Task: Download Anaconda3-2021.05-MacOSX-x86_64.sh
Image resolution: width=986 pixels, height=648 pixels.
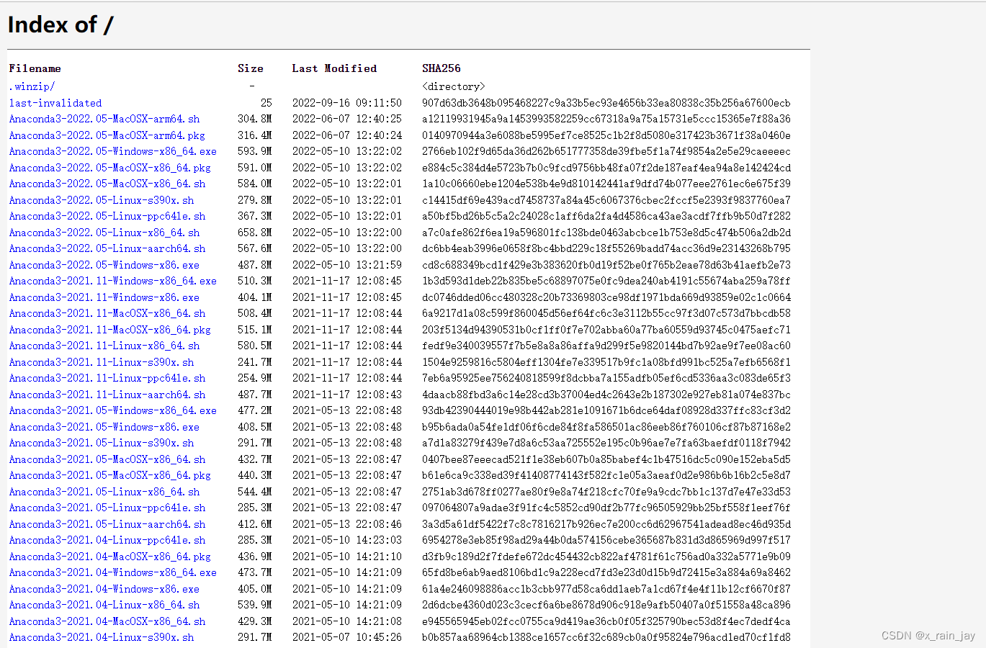Action: point(107,459)
